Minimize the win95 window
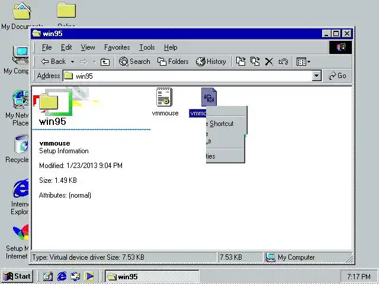379x284 pixels. tap(326, 33)
